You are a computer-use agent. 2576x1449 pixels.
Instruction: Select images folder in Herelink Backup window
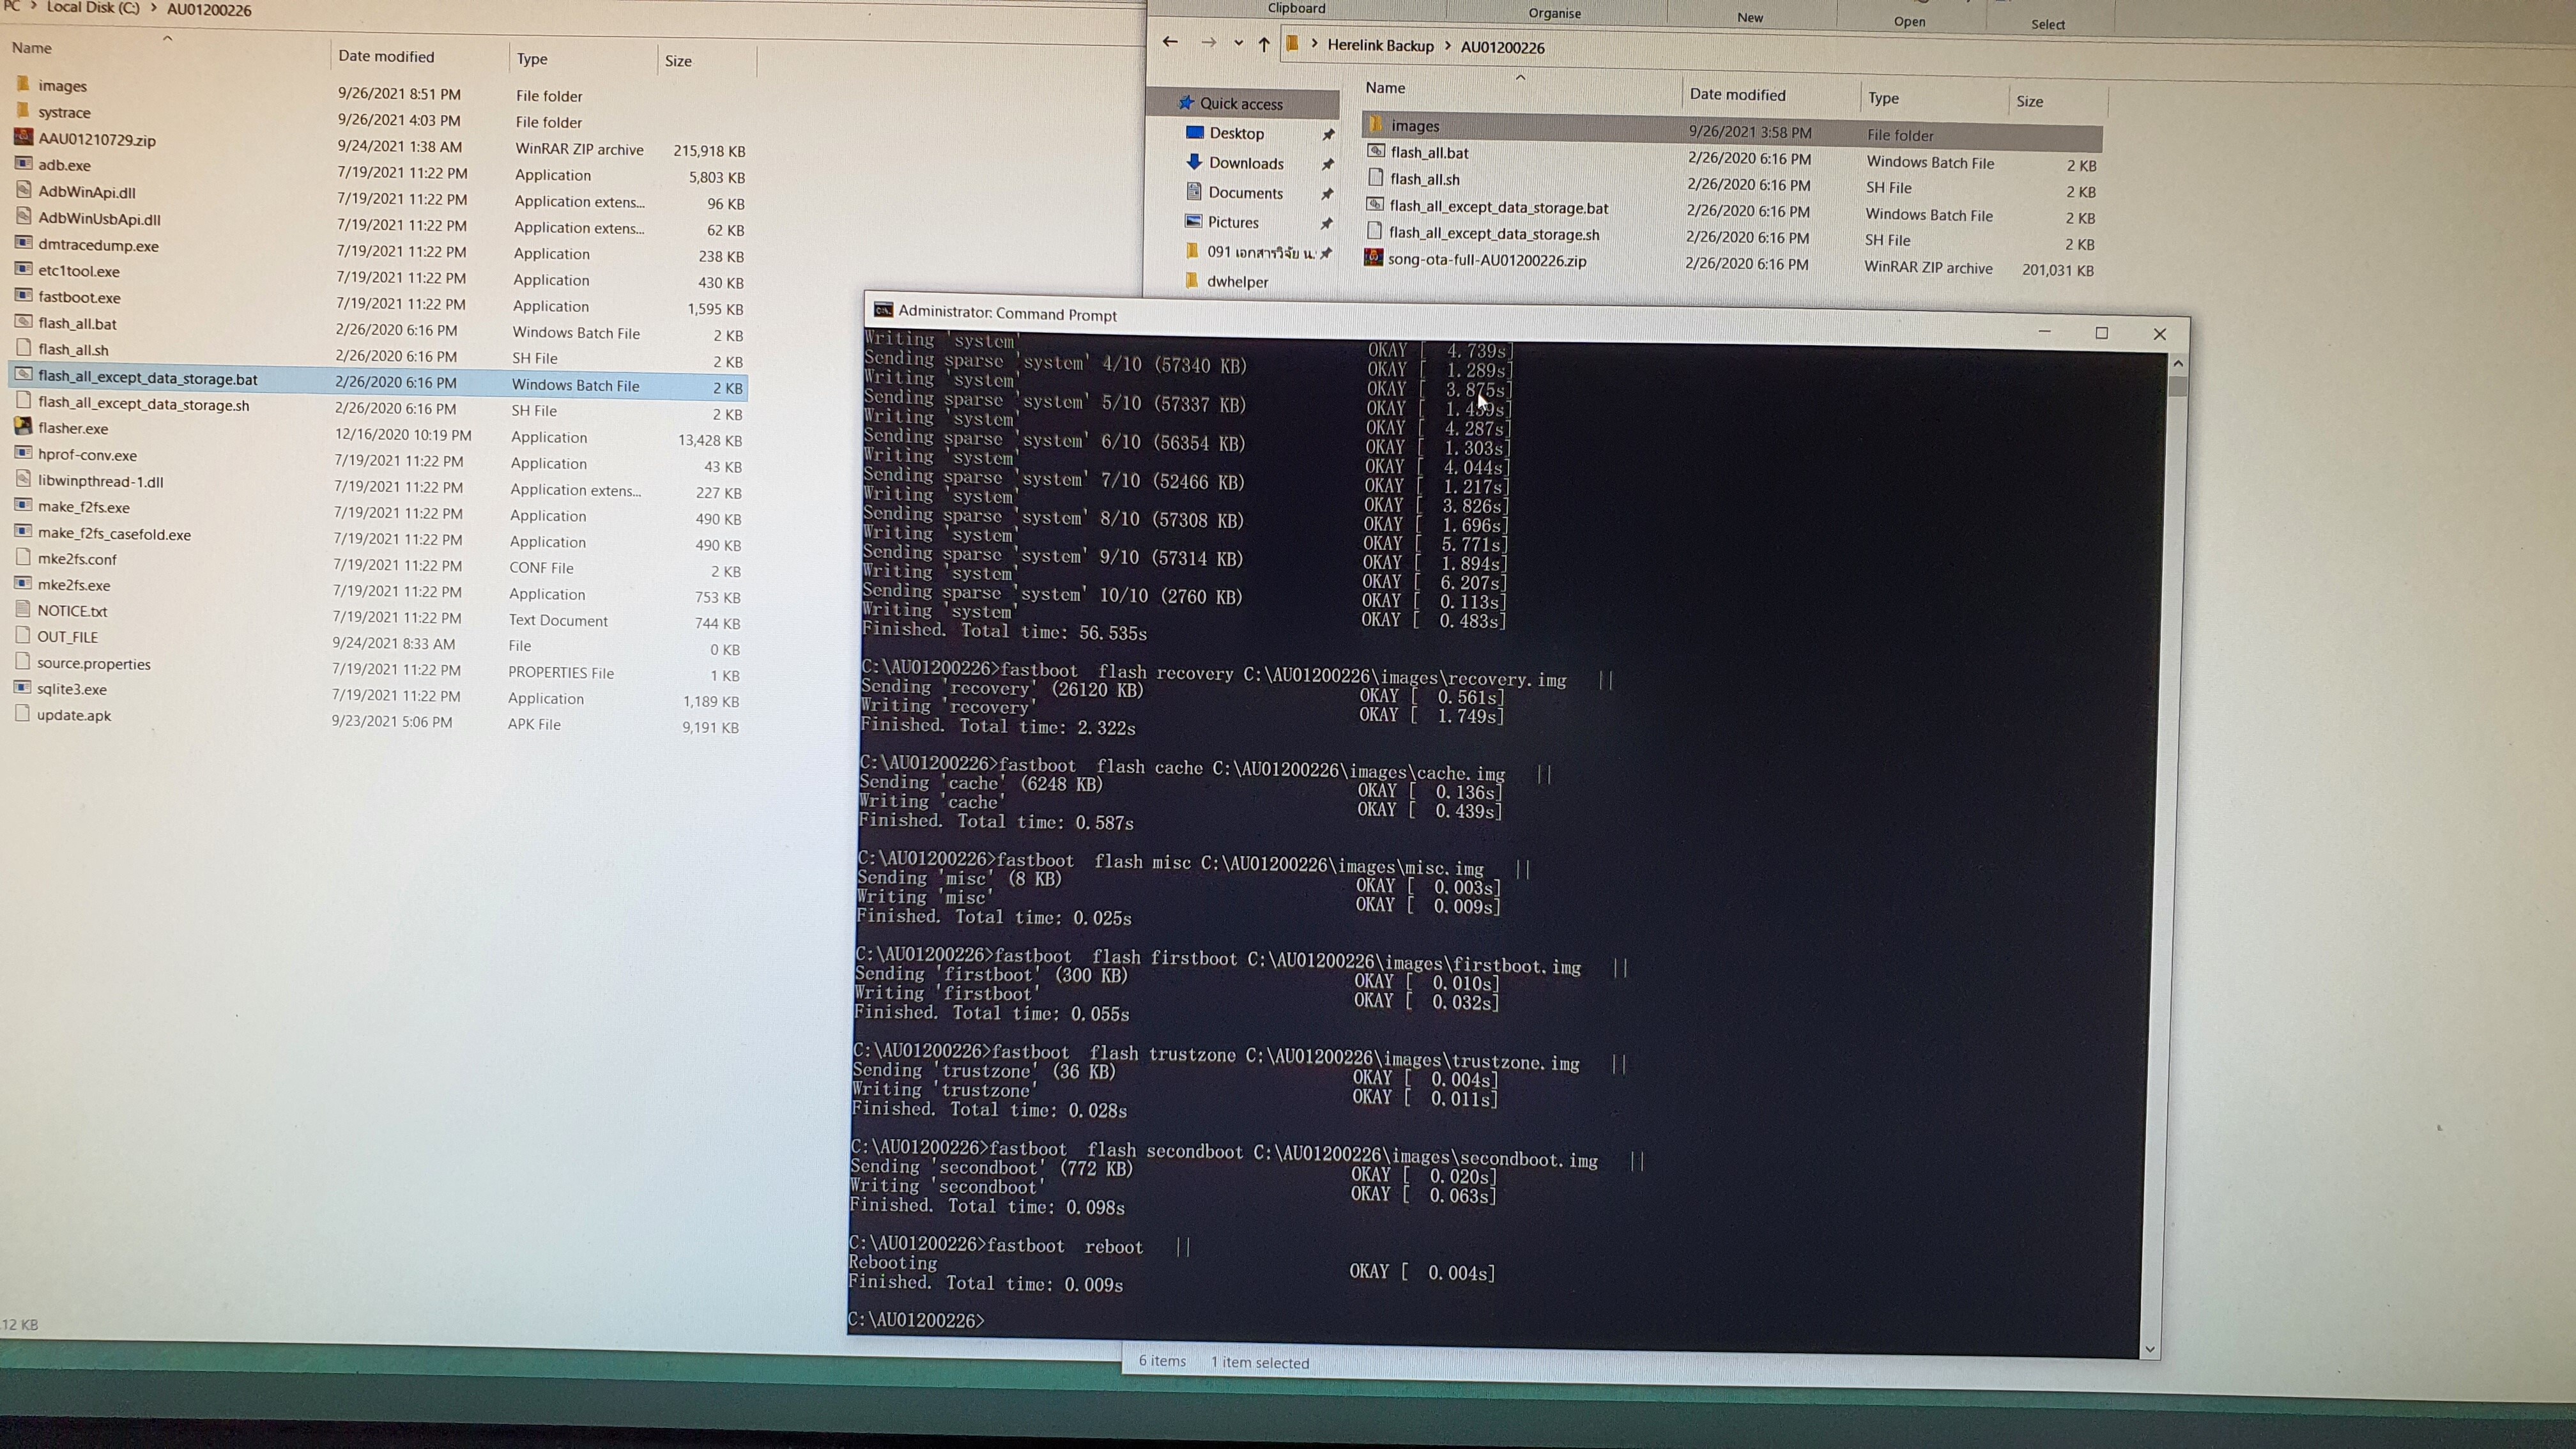click(1415, 126)
